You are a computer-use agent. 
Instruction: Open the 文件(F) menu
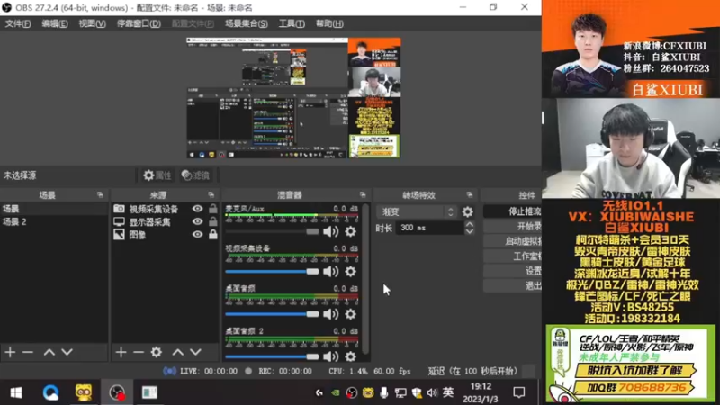pos(18,24)
